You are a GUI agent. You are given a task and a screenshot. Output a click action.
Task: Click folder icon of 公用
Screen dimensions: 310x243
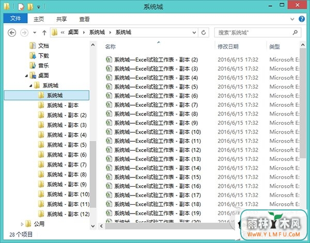pos(28,224)
